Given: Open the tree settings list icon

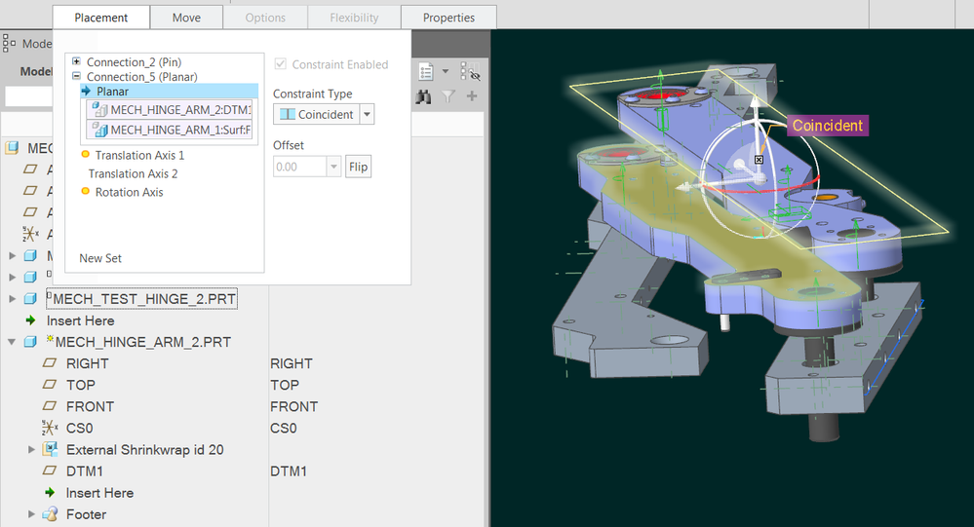Looking at the screenshot, I should pyautogui.click(x=426, y=71).
